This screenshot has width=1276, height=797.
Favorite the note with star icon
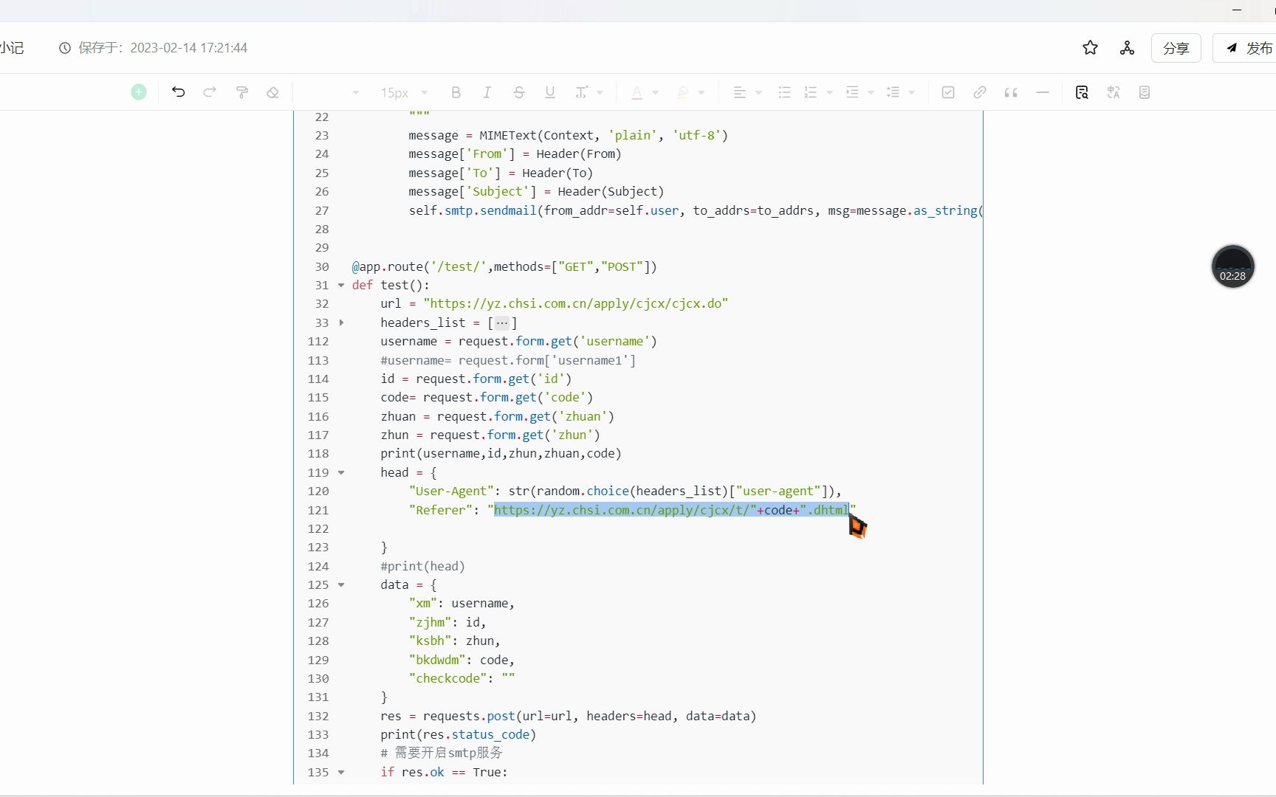(1090, 48)
